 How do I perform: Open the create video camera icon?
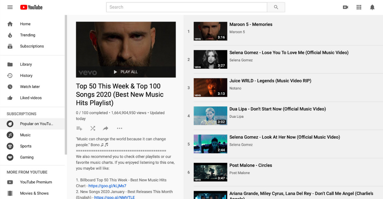pos(345,7)
